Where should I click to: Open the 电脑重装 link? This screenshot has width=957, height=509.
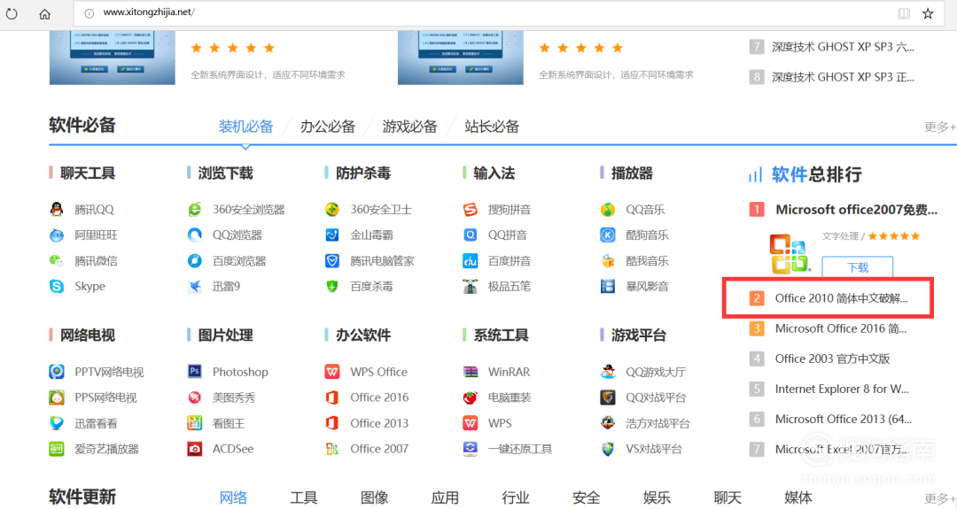pos(510,397)
